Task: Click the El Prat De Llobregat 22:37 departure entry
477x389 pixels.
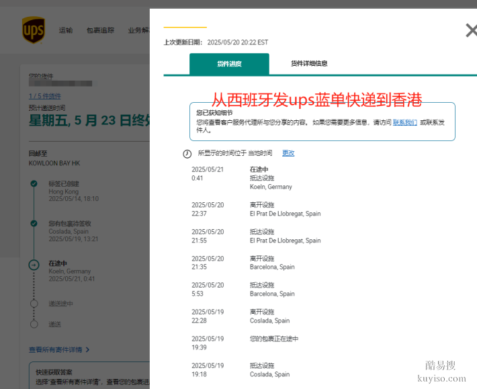Action: (x=285, y=209)
